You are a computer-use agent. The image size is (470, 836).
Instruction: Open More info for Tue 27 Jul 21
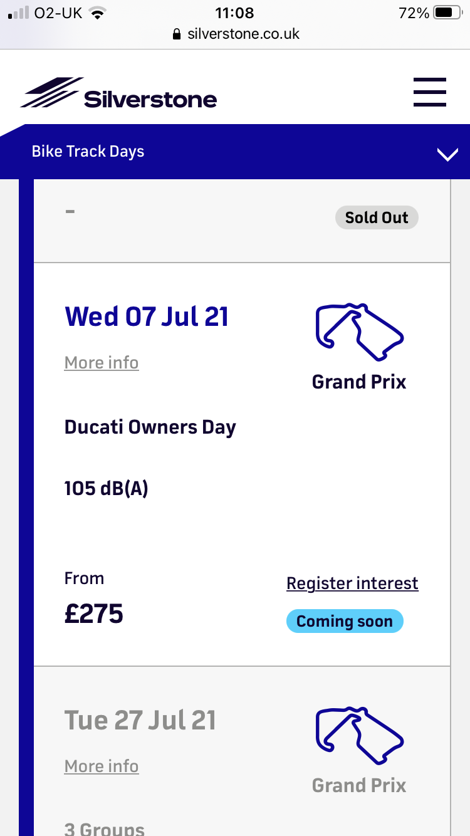coord(102,766)
